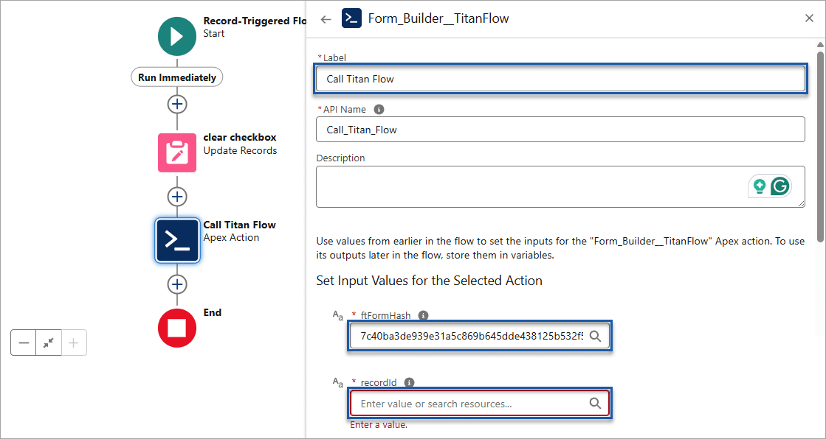
Task: Close the Form_Builder__TitanFlow panel
Action: click(809, 18)
